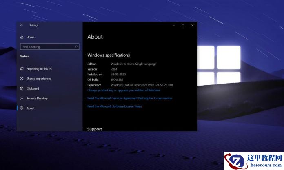This screenshot has height=170, width=284.
Task: Click the sidebar scrollbar
Action: (x=82, y=115)
